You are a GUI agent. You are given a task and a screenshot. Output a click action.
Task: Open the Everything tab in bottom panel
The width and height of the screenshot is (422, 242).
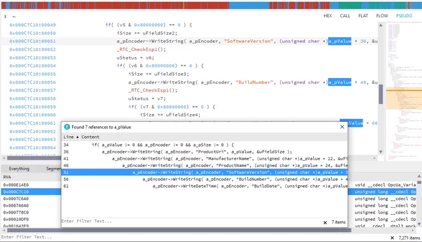tap(19, 168)
